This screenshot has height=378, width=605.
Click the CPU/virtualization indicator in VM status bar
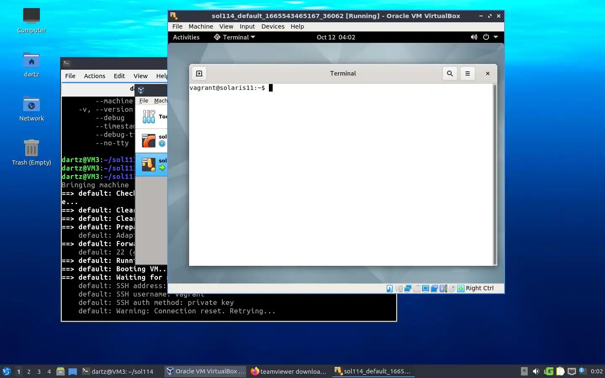point(443,289)
